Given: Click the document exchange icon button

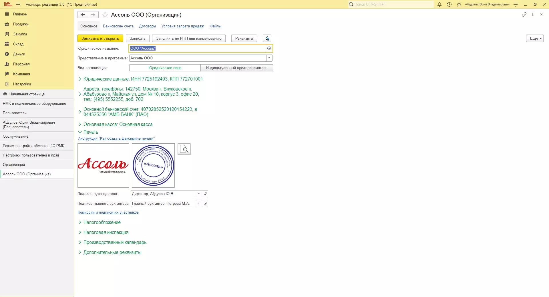Looking at the screenshot, I should tap(267, 38).
